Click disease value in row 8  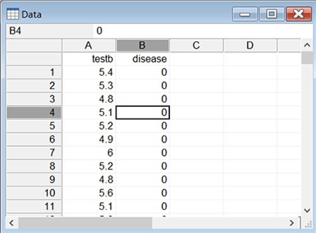click(143, 166)
